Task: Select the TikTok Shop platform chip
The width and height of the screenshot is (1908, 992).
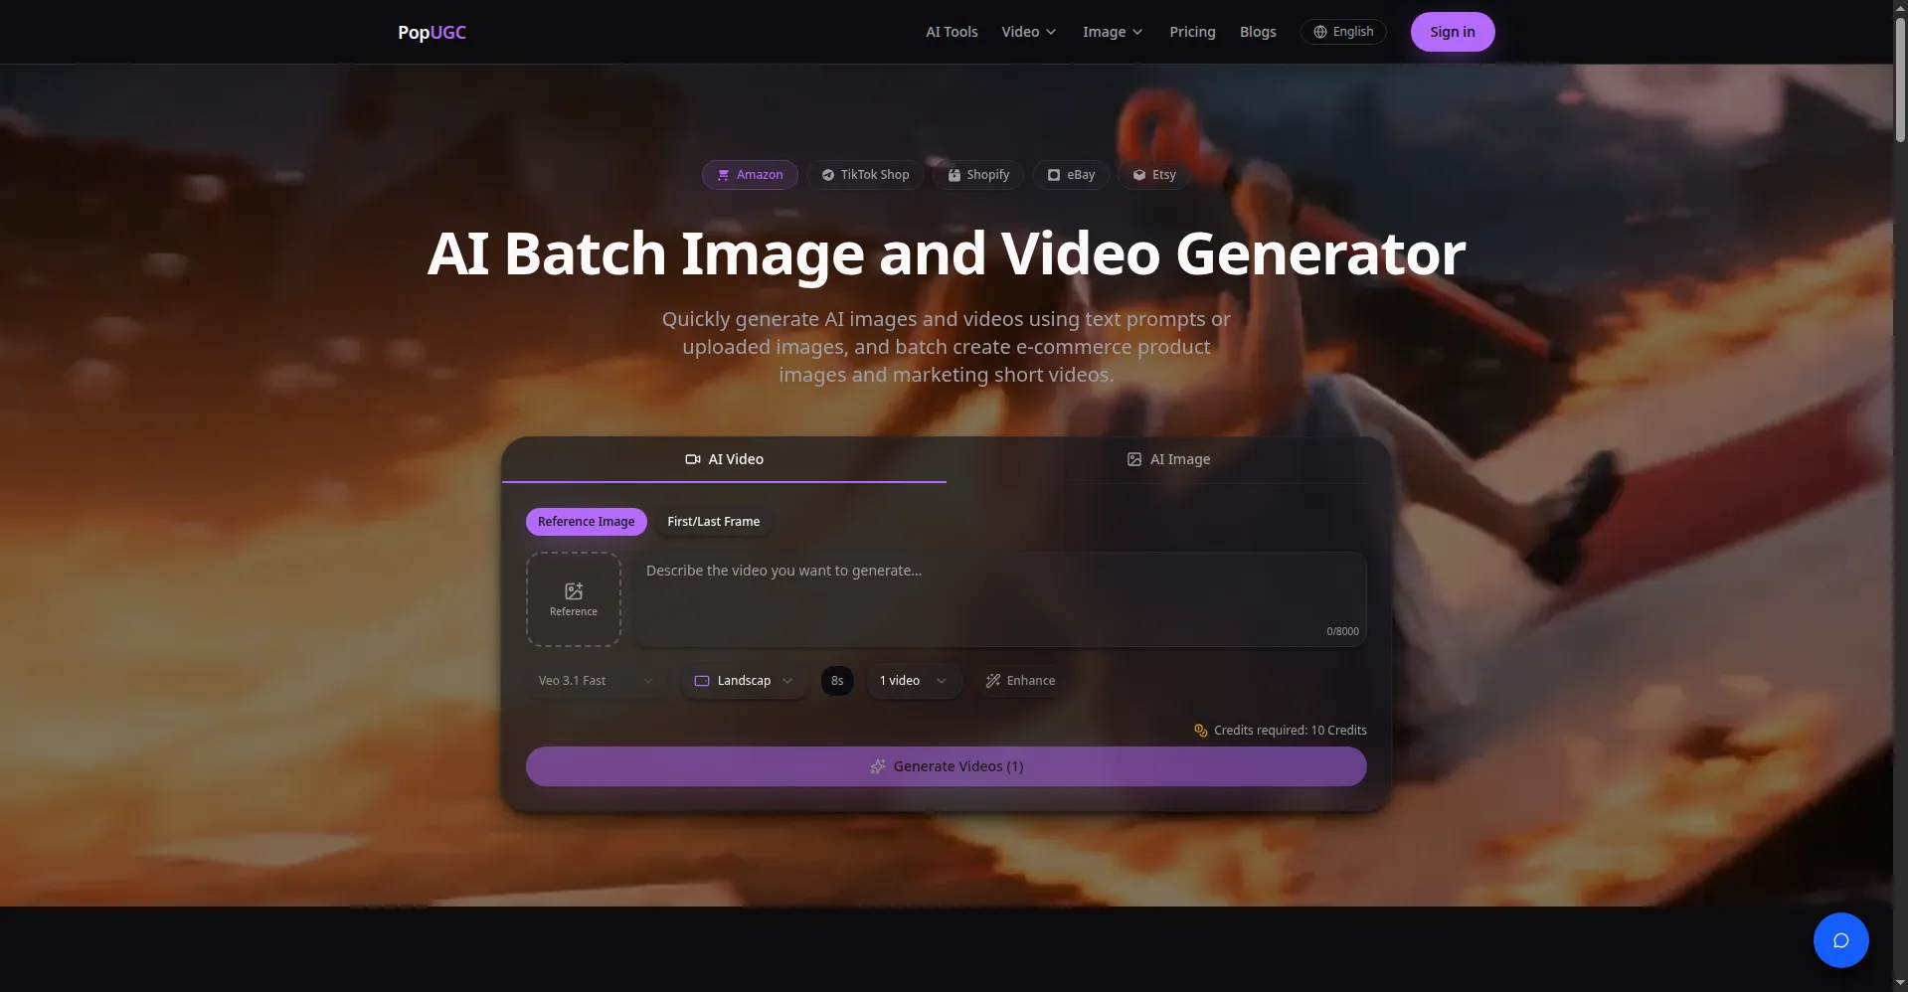Action: tap(865, 175)
